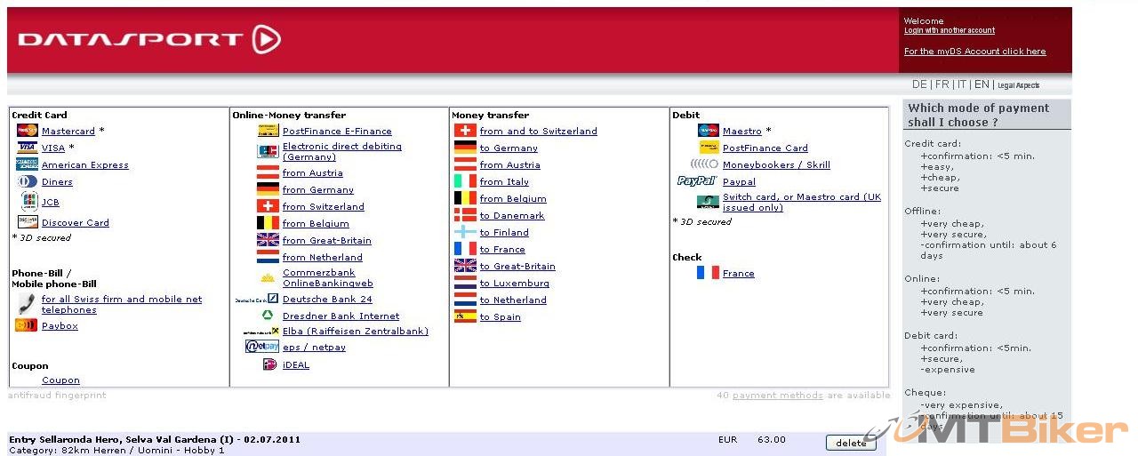This screenshot has width=1138, height=456.
Task: Open the 'payment methods' link
Action: coord(777,396)
